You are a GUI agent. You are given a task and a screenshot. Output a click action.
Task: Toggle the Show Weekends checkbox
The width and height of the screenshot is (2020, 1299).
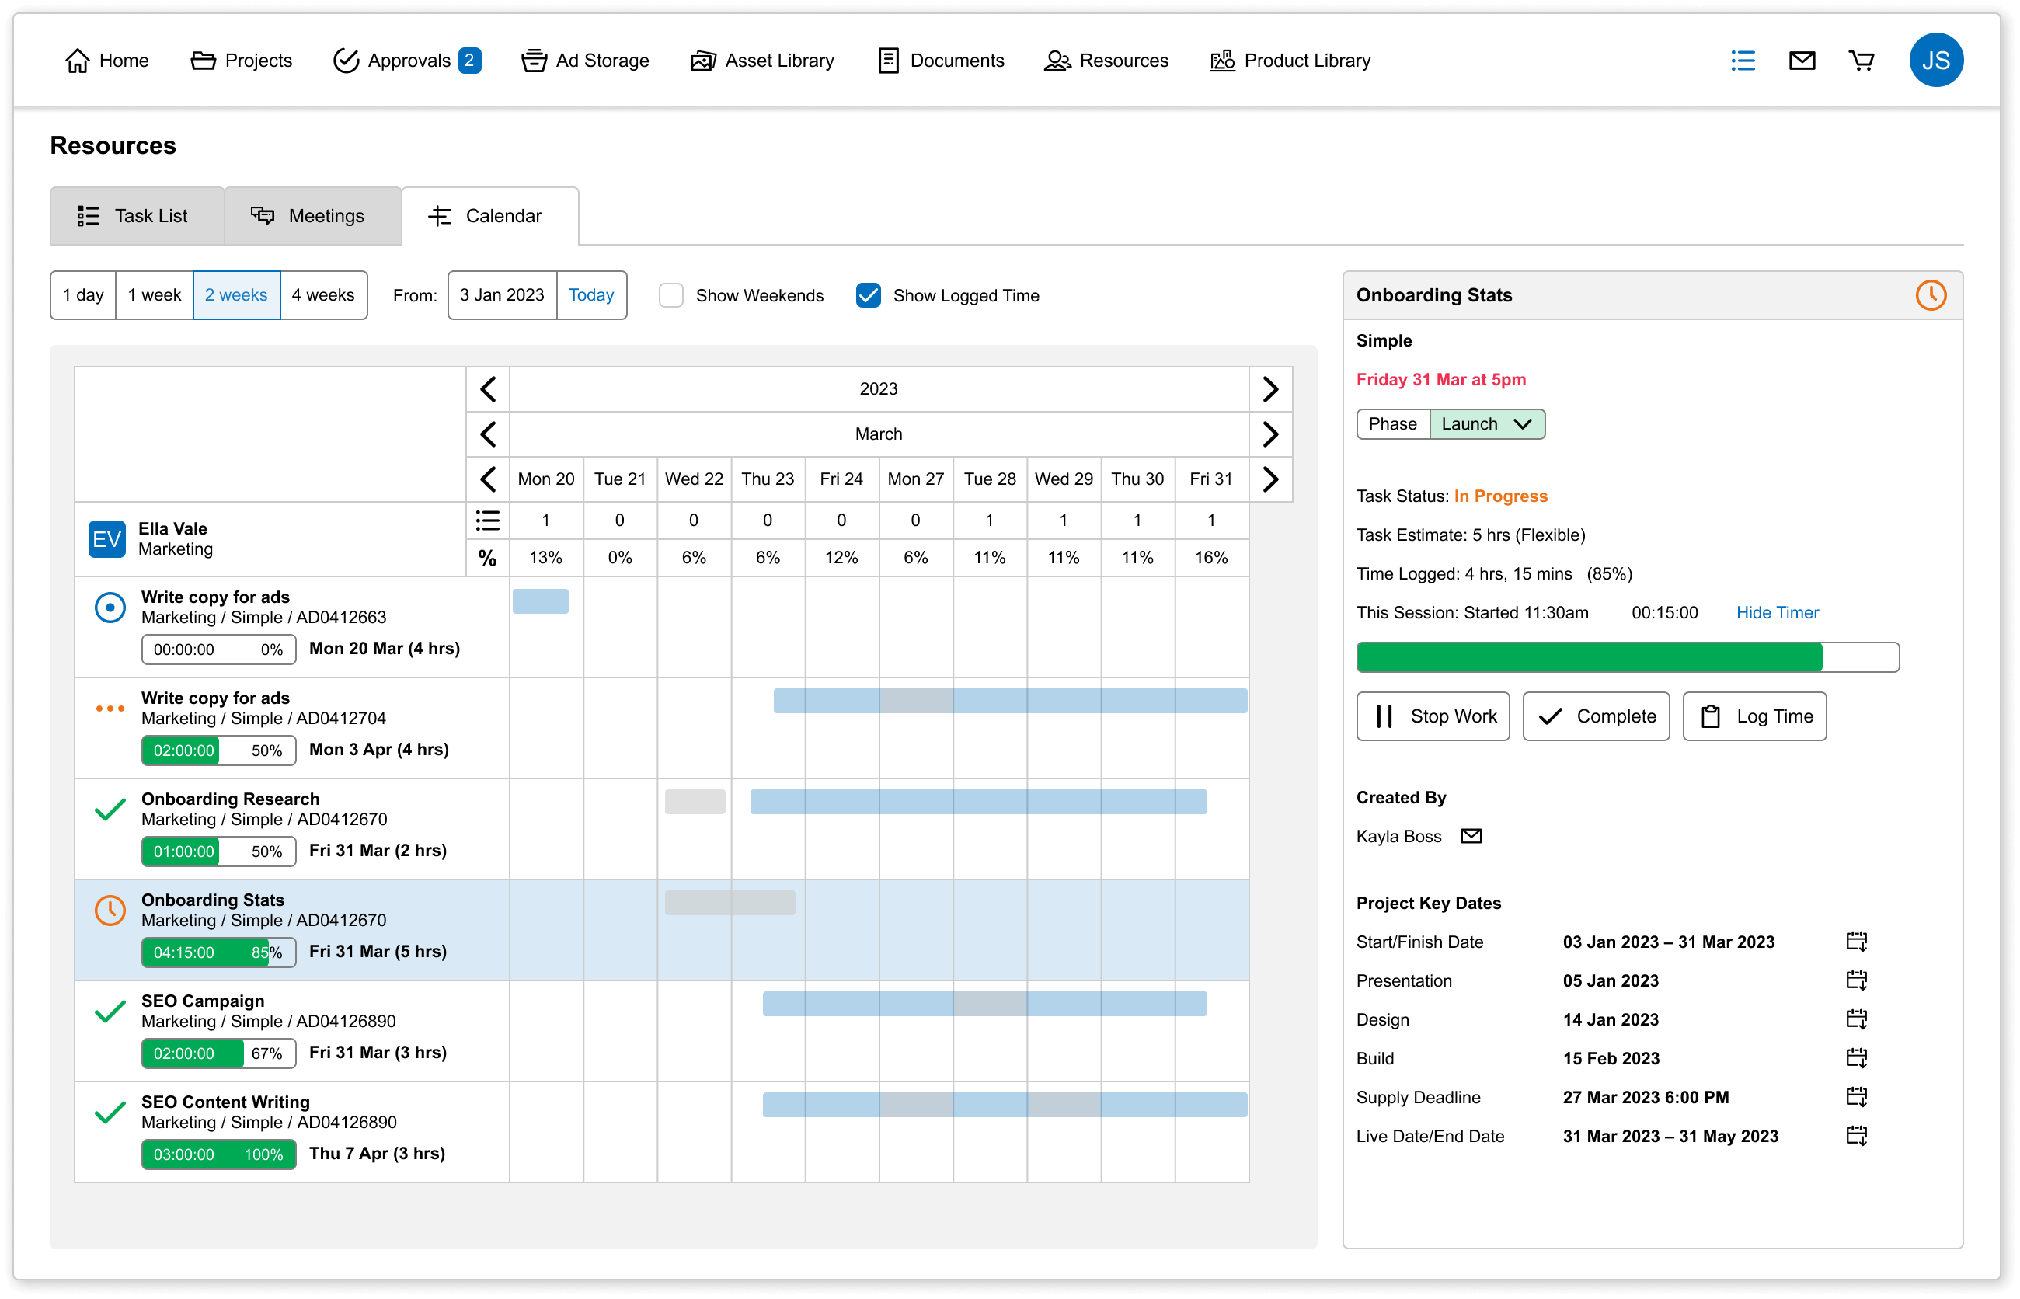pyautogui.click(x=671, y=294)
